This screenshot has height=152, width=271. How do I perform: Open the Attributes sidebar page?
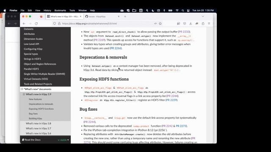point(29,34)
